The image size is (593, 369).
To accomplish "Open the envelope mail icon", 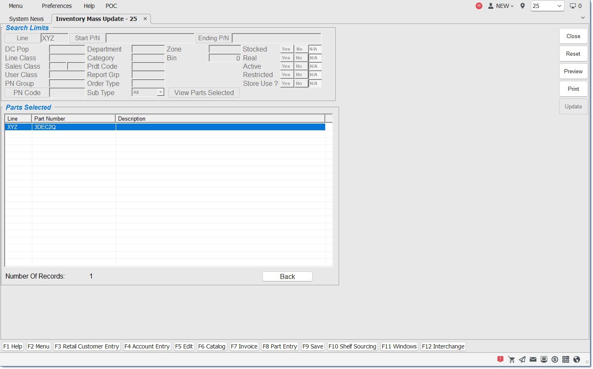I will point(533,359).
